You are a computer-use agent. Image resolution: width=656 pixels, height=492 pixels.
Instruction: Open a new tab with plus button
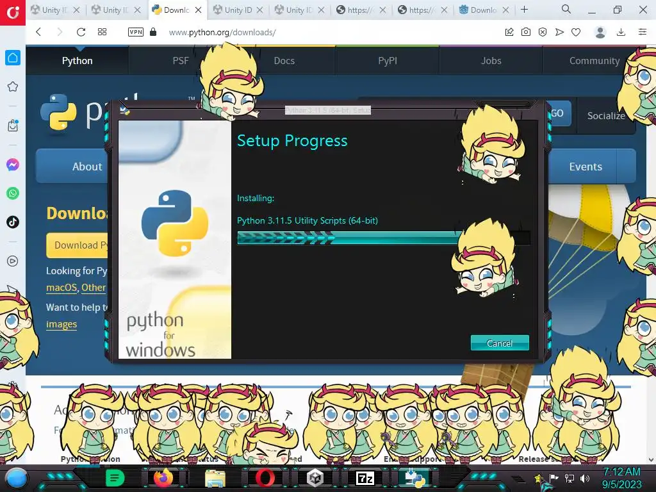click(524, 10)
